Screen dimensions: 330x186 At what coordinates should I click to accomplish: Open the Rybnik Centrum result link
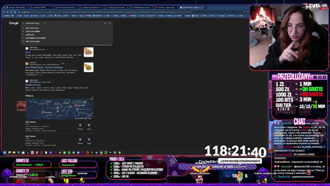tap(33, 85)
